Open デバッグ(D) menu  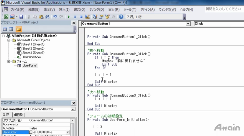click(x=97, y=10)
